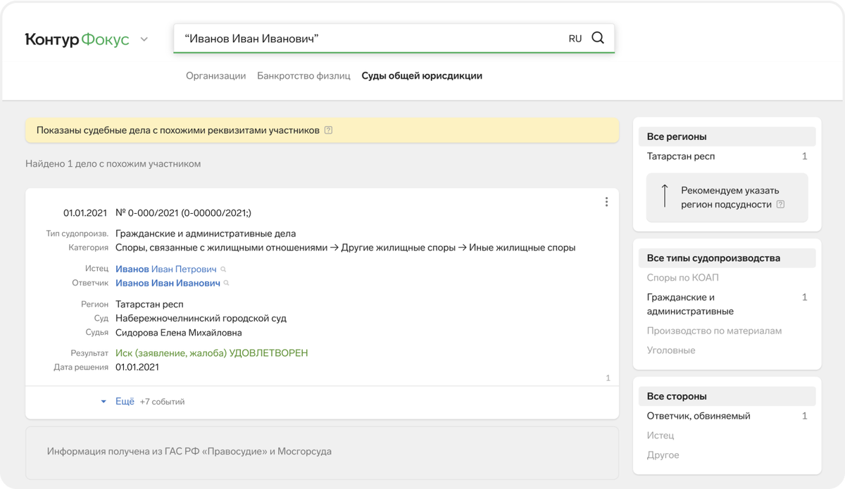Click into the search query field
Viewport: 845px width, 489px height.
[x=366, y=39]
